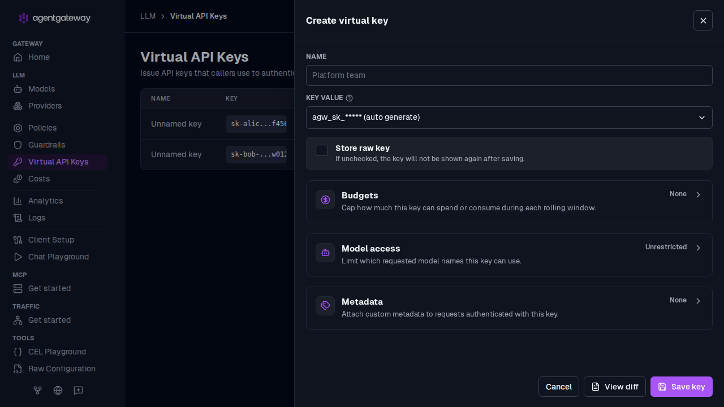724x407 pixels.
Task: Click the Traffic Get started network icon
Action: coord(18,320)
